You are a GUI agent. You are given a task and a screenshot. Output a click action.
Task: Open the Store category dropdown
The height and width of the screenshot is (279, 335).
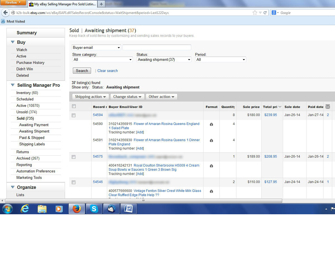102,59
